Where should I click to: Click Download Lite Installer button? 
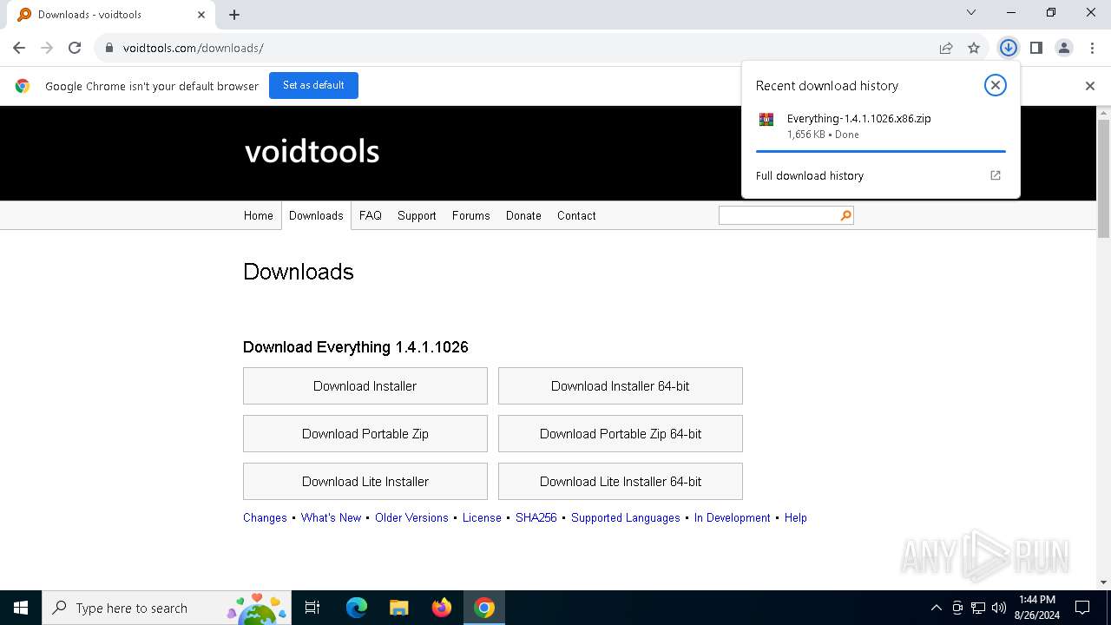point(365,481)
